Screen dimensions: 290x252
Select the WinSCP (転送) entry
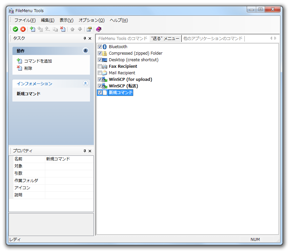tap(123, 86)
